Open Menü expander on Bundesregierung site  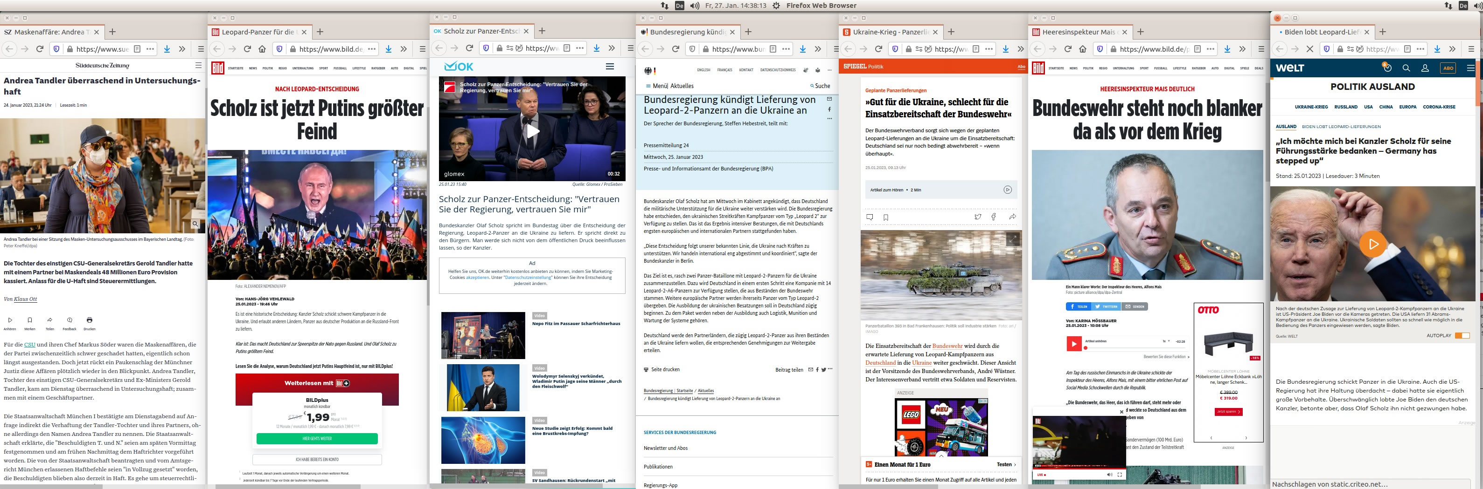(656, 86)
